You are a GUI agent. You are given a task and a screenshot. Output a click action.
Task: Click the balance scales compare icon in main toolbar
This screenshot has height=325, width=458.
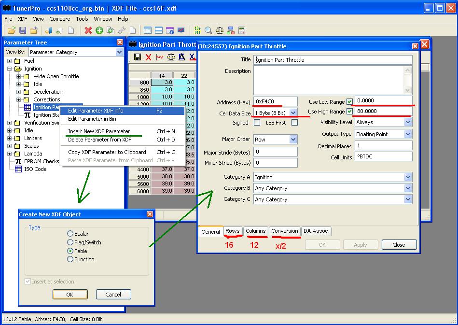click(220, 30)
